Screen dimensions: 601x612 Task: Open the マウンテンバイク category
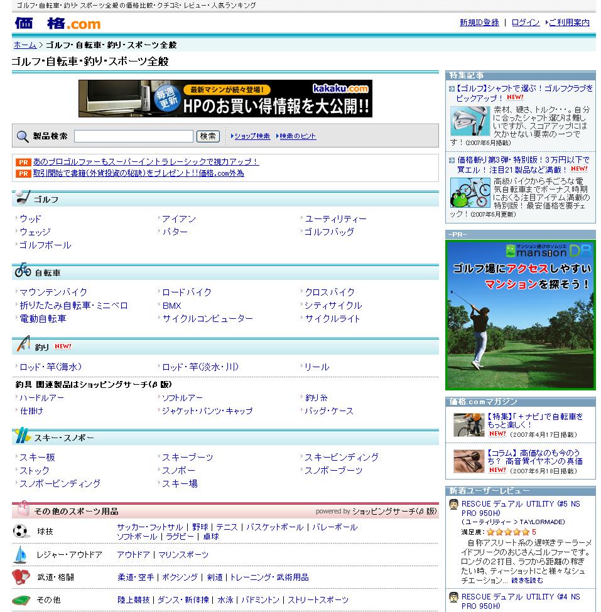(x=53, y=293)
